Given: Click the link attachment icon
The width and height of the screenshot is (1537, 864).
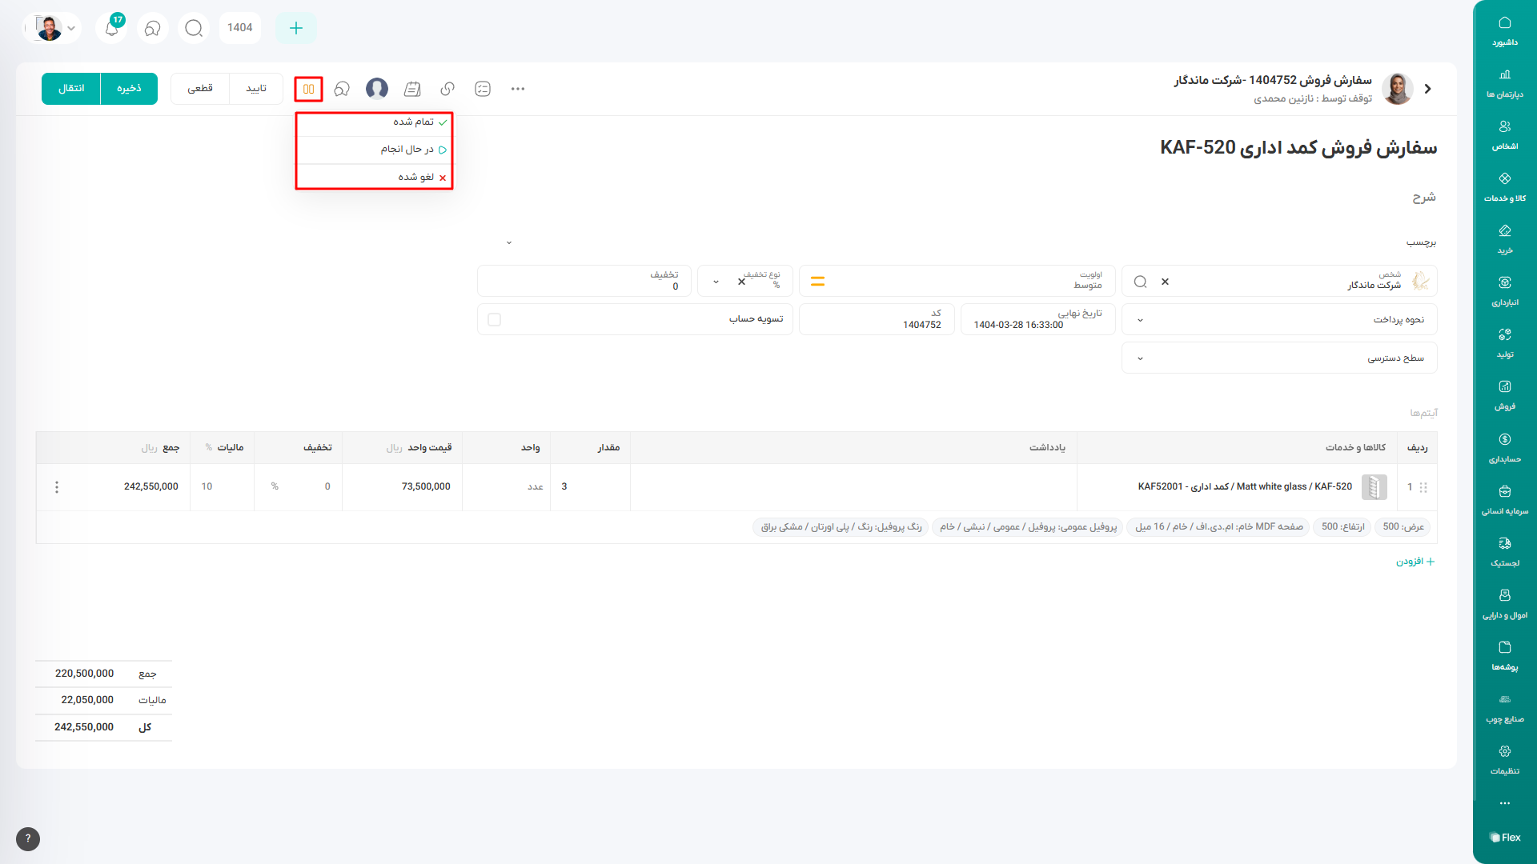Looking at the screenshot, I should click(x=447, y=89).
